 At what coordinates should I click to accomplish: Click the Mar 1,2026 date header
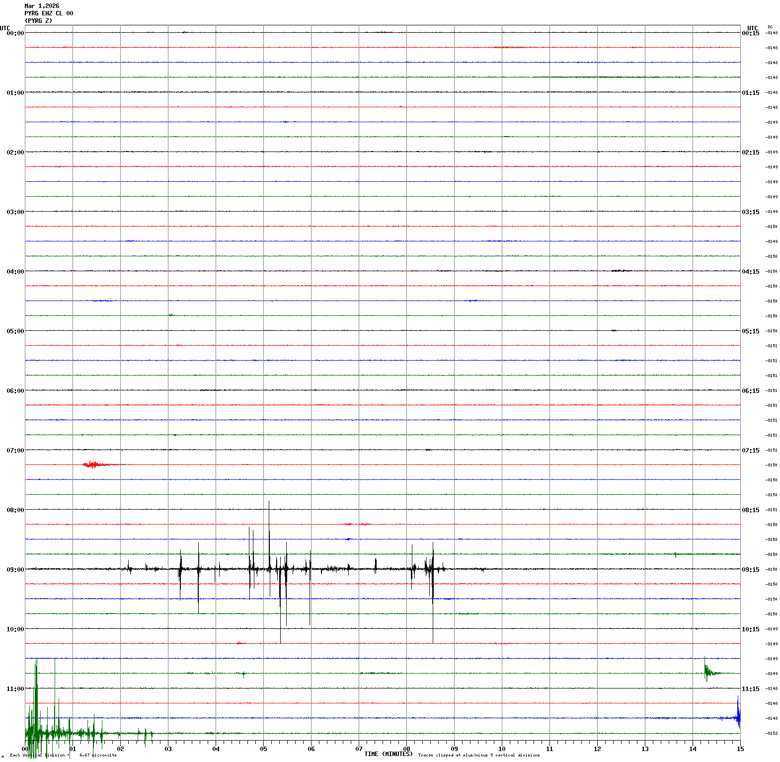(x=42, y=6)
